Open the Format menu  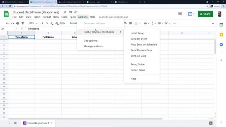pyautogui.click(x=47, y=17)
